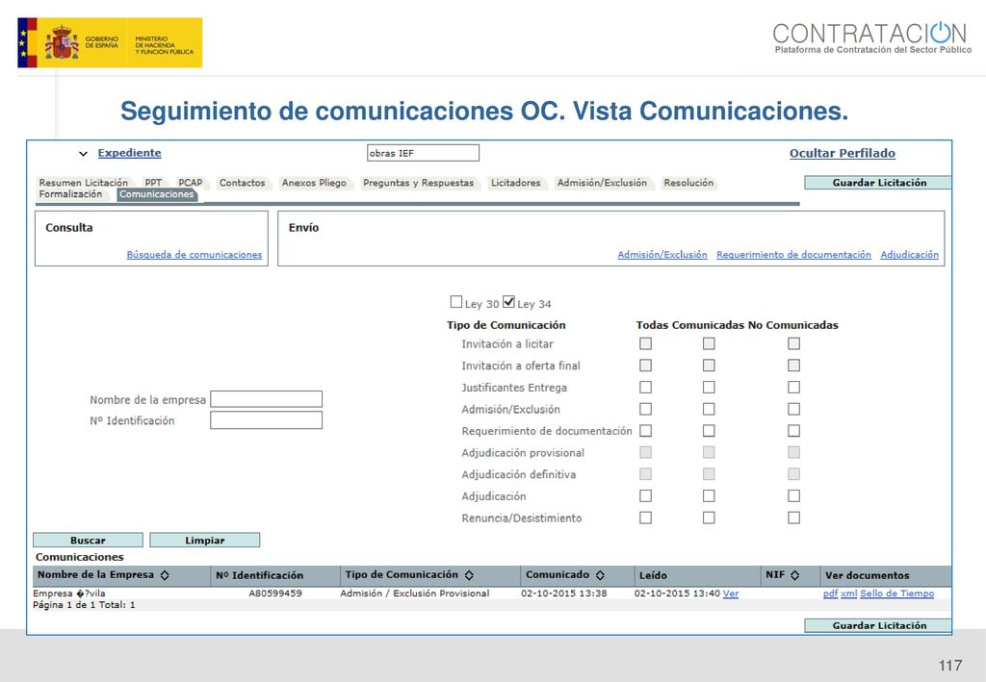Click Adjudicación link in Envío box

click(x=909, y=254)
